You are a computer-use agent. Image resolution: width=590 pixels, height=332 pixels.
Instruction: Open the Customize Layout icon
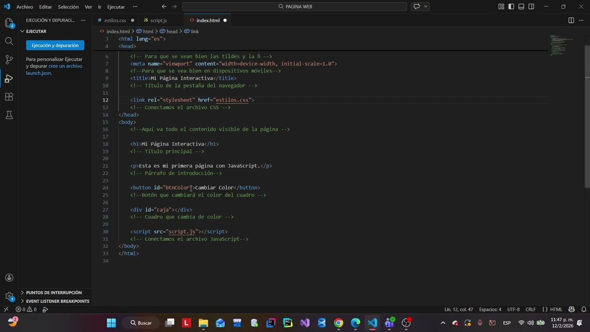(501, 6)
